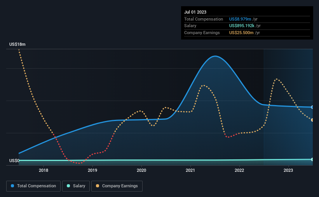Click the US$18m y-axis label
This screenshot has height=197, width=319.
tap(17, 44)
